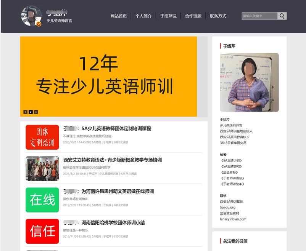Open the 合作资源 navigation item

193,16
